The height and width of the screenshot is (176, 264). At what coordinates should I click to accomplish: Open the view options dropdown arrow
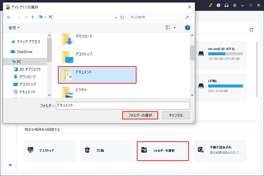174,28
